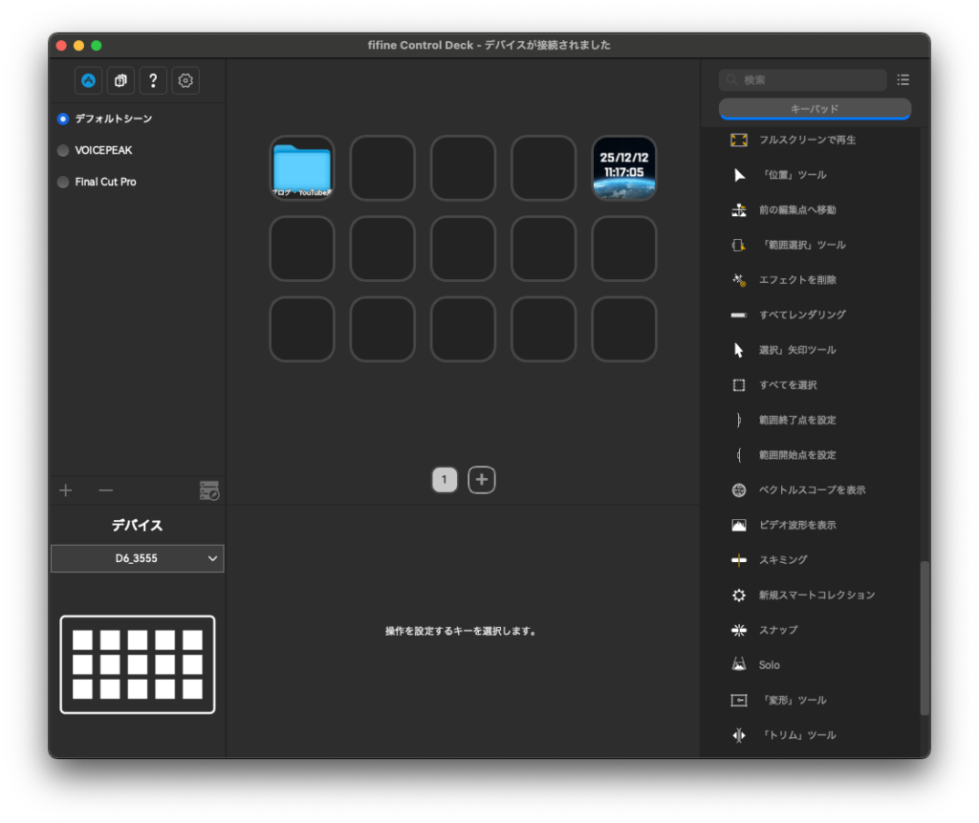The width and height of the screenshot is (979, 823).
Task: Switch to the Final Cut Pro scene
Action: 62,182
